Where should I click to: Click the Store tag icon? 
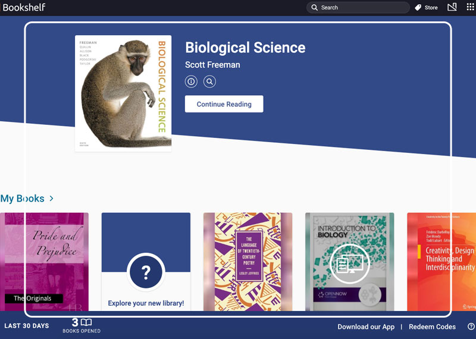418,8
